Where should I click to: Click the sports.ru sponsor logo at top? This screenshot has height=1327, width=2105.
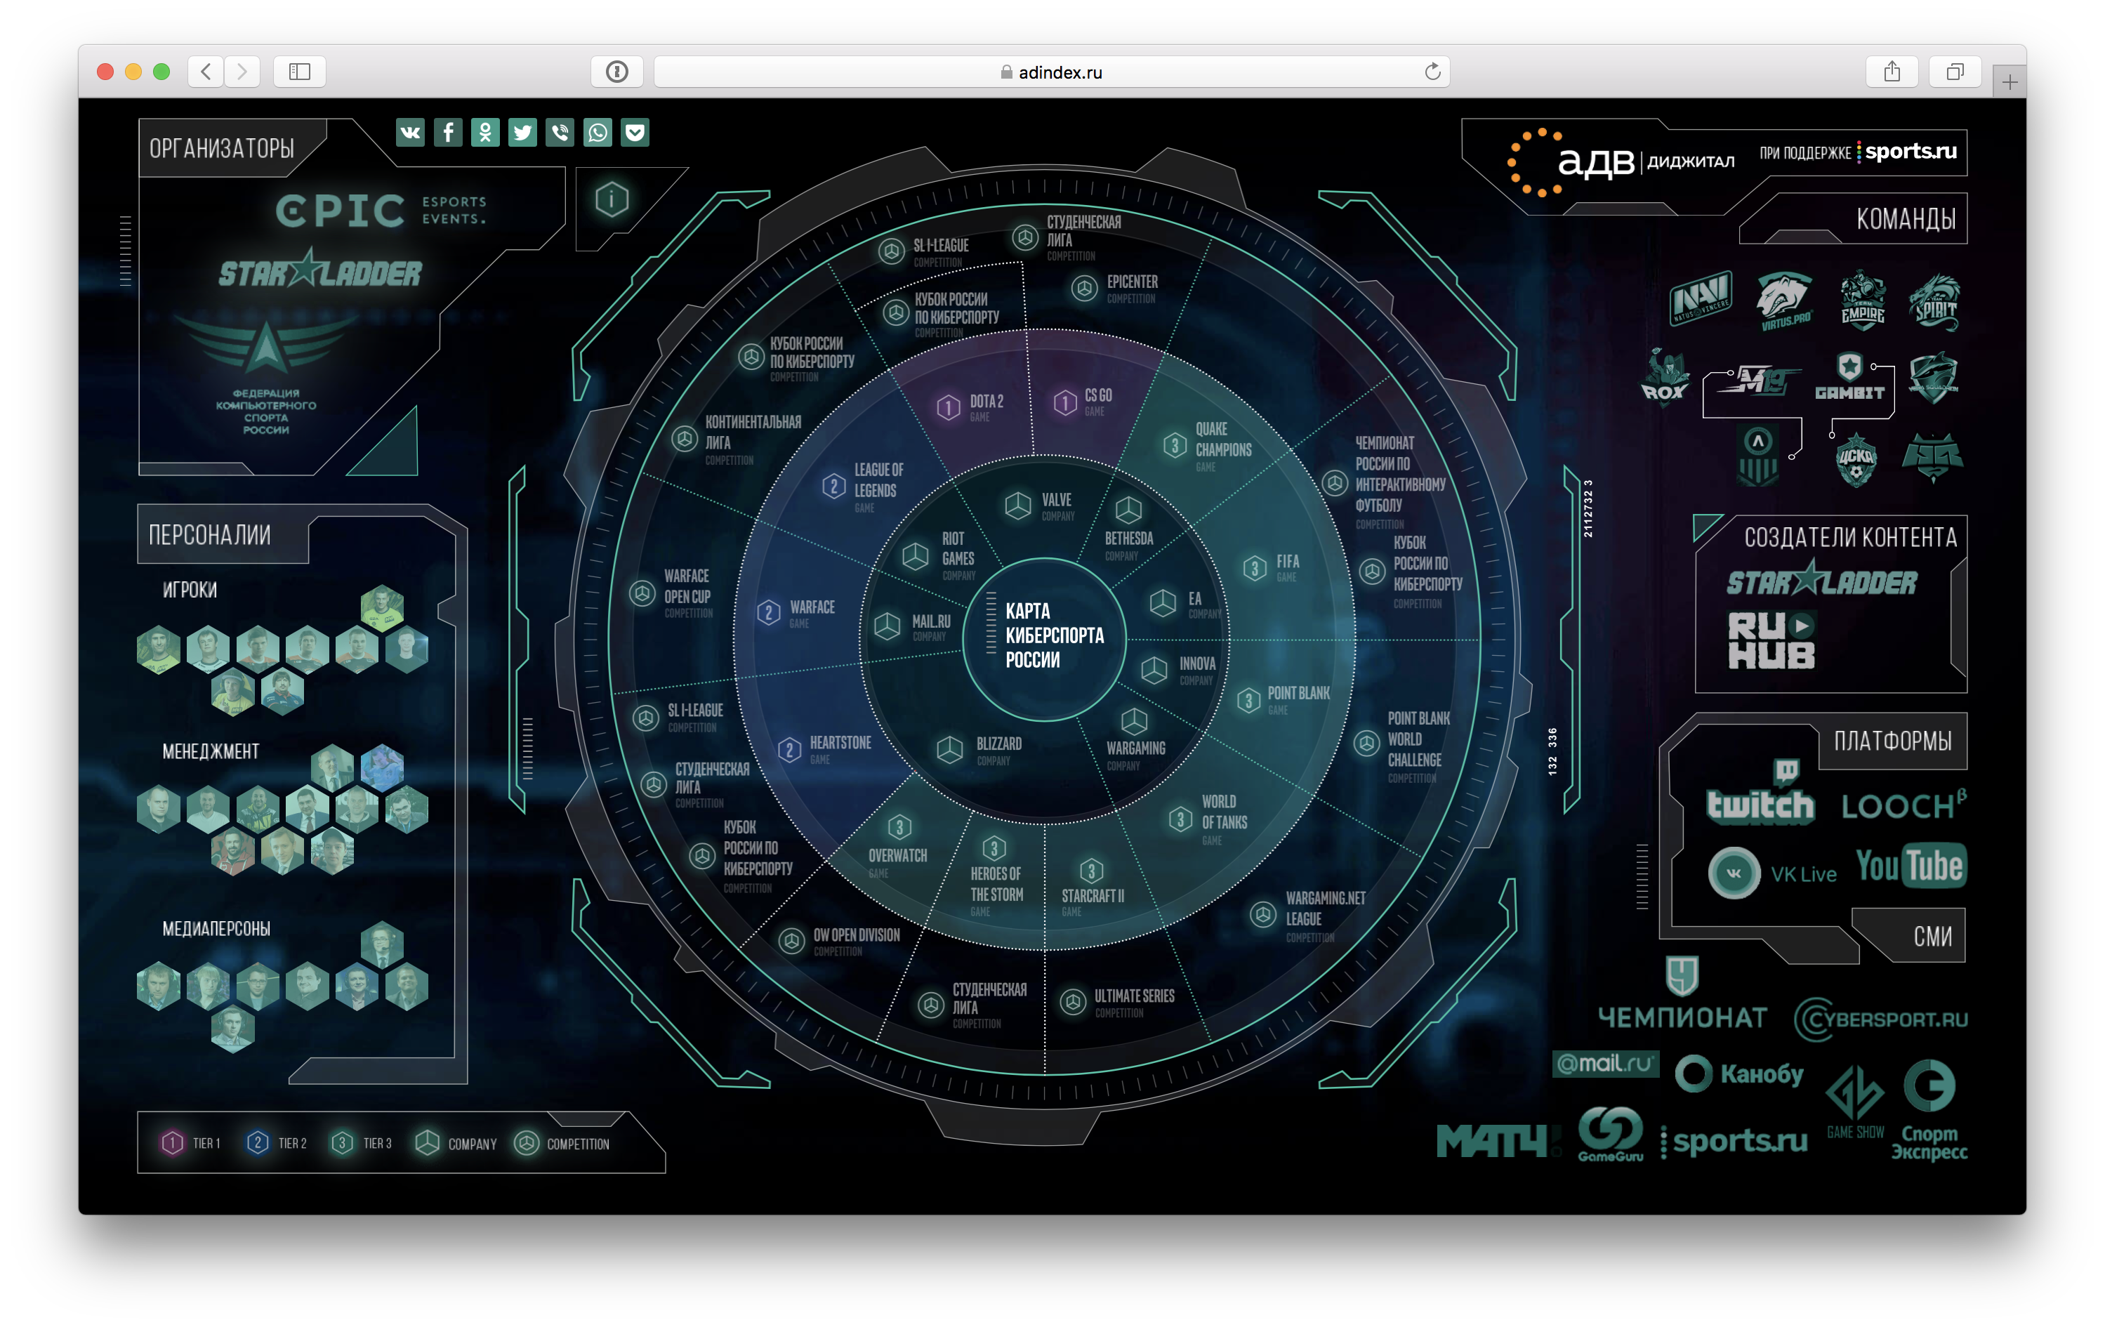1906,152
